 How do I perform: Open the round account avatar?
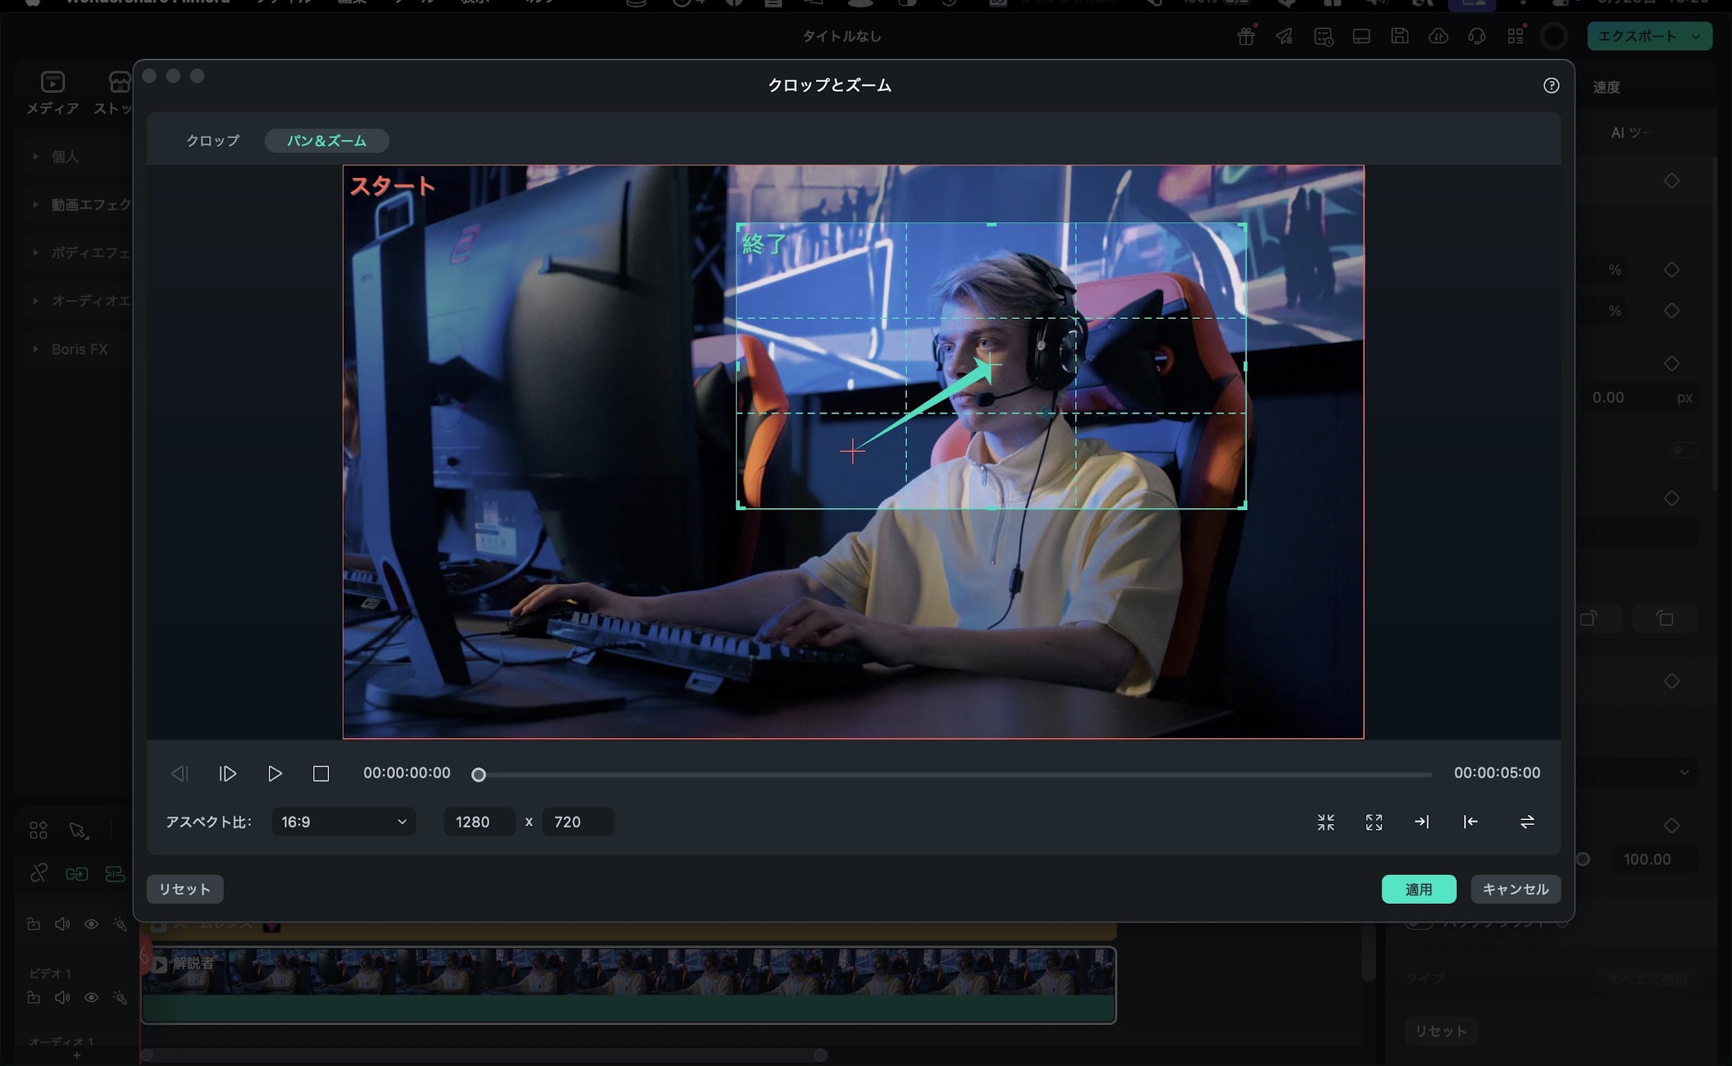1554,36
